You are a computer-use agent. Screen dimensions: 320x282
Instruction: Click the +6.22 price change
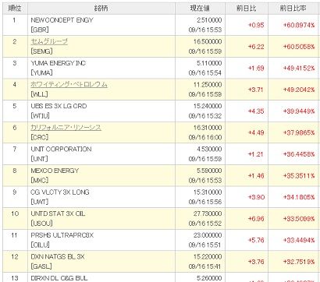pos(256,47)
